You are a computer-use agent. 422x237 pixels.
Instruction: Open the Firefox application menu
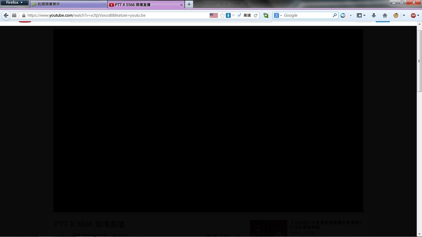[15, 3]
